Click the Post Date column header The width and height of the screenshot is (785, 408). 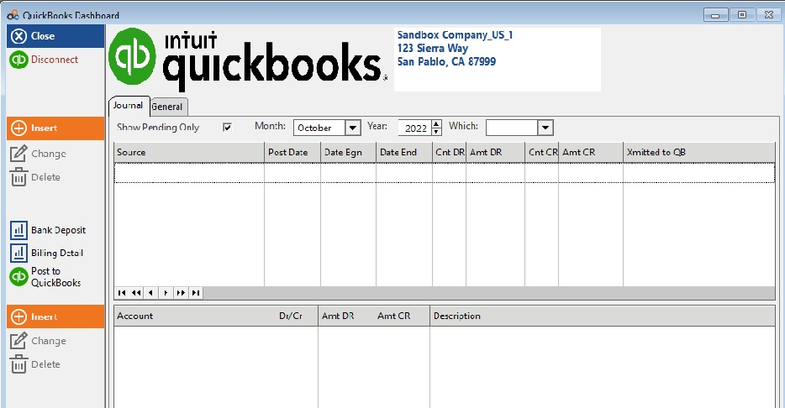292,153
